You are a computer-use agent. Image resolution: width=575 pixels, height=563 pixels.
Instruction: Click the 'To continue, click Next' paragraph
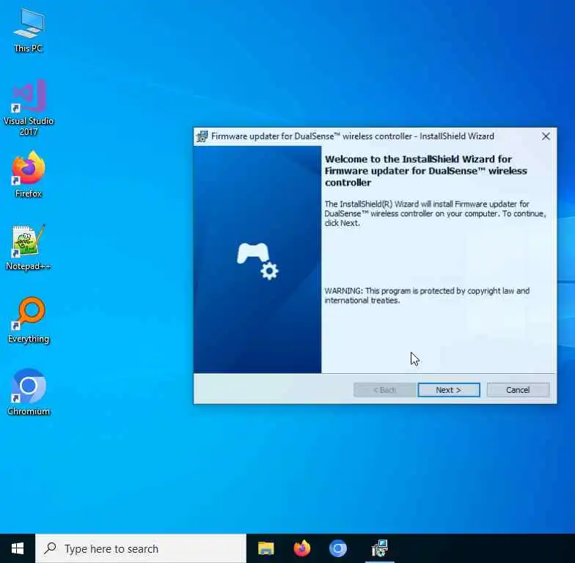click(436, 213)
